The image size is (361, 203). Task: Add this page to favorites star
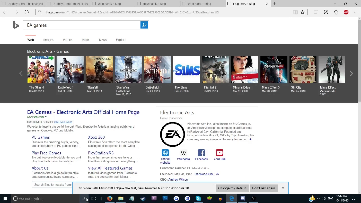click(x=302, y=12)
